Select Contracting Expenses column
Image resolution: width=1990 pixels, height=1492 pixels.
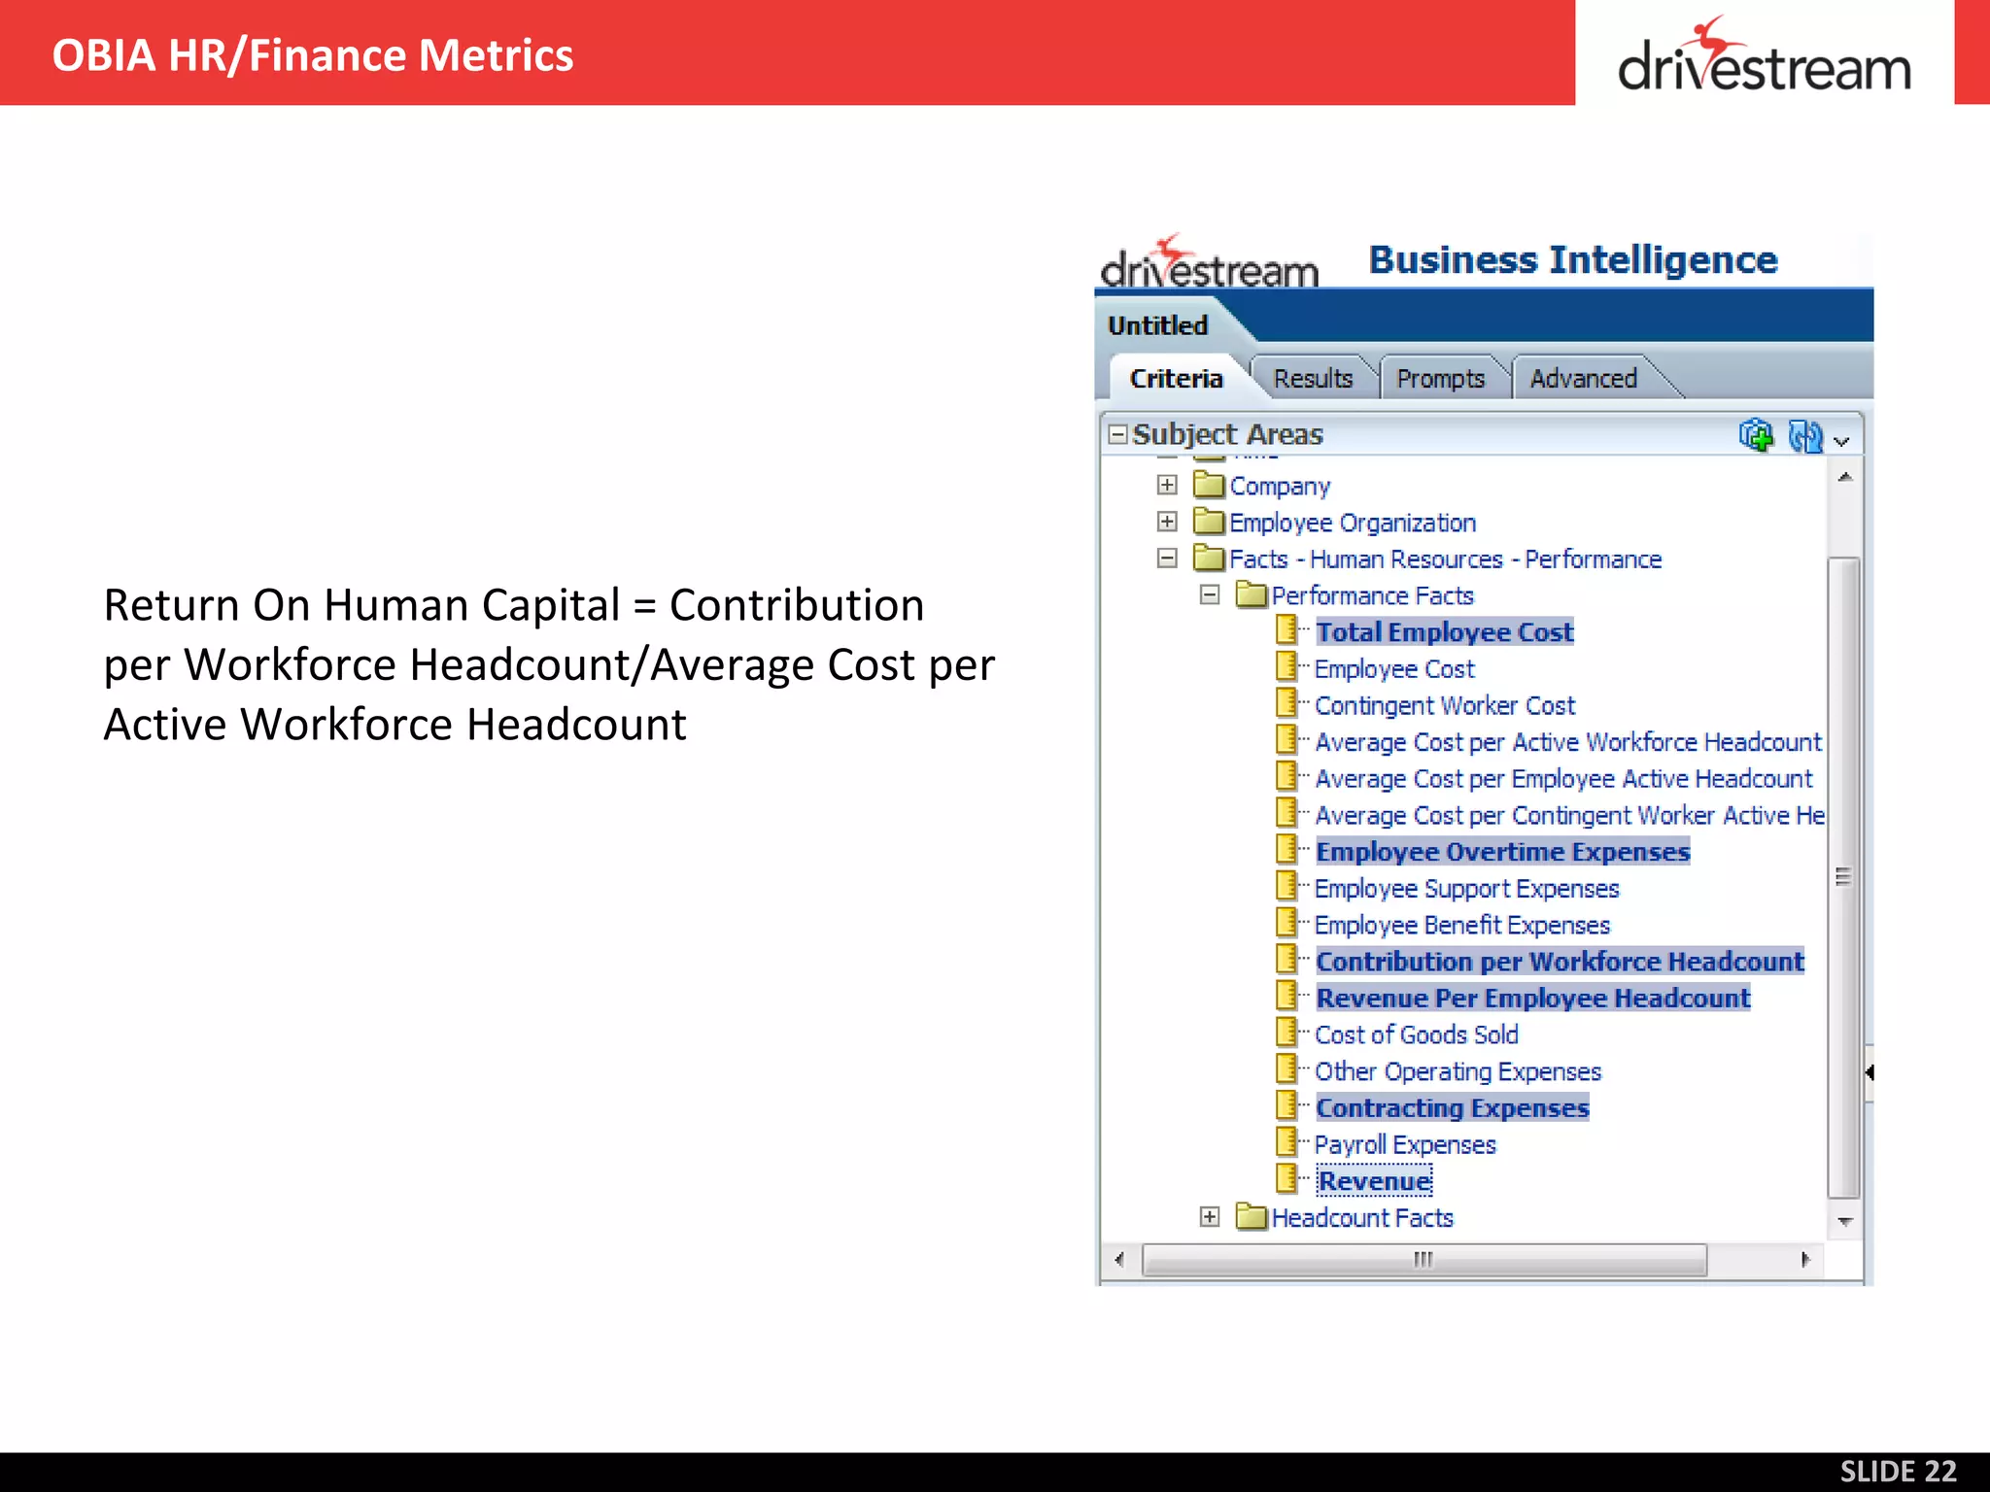click(1452, 1108)
